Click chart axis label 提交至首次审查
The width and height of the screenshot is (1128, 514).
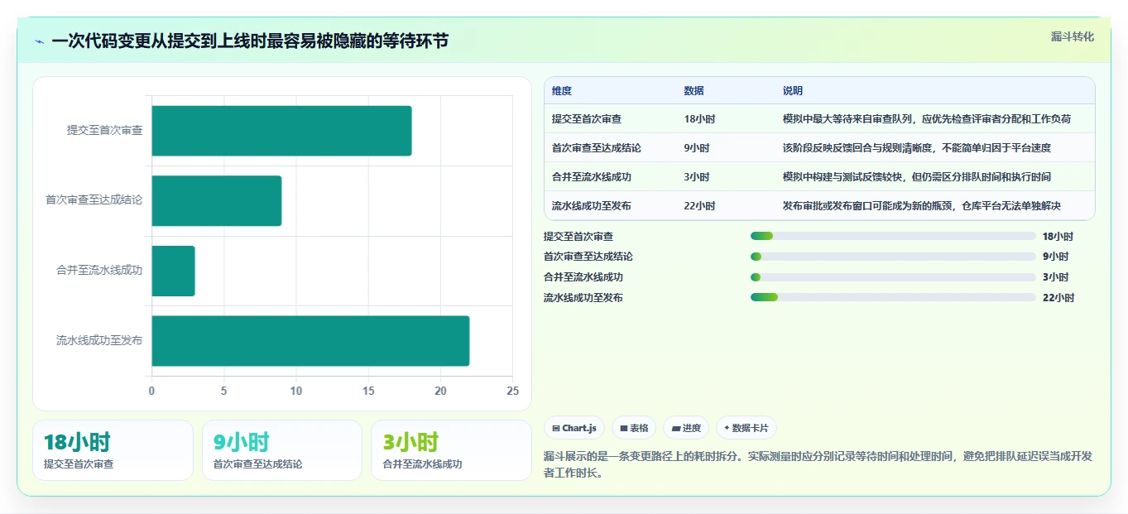pos(105,130)
